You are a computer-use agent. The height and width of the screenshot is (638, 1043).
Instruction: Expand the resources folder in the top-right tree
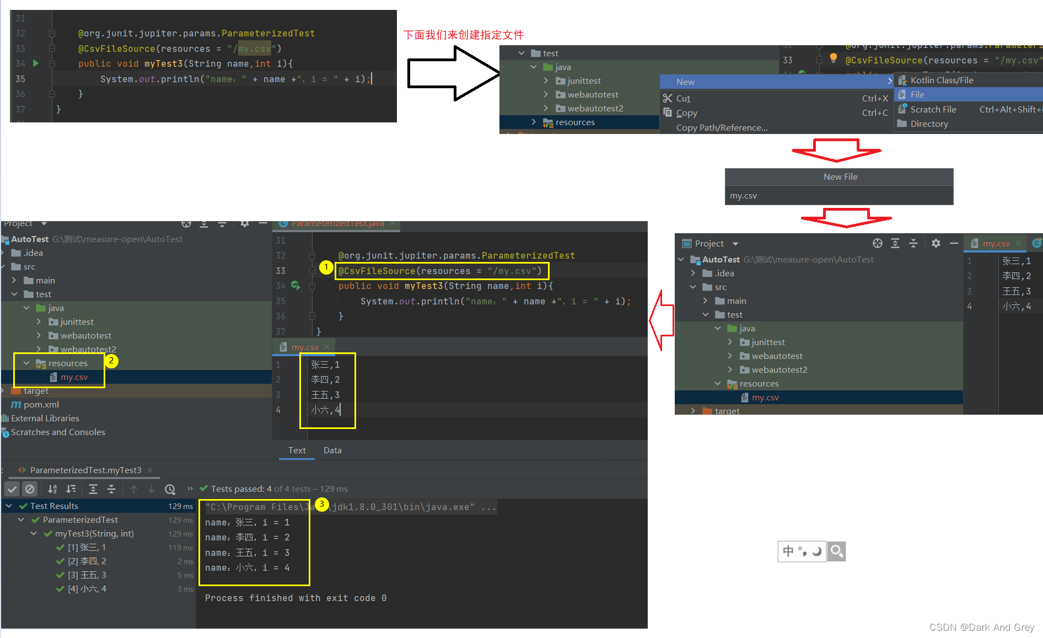[534, 122]
